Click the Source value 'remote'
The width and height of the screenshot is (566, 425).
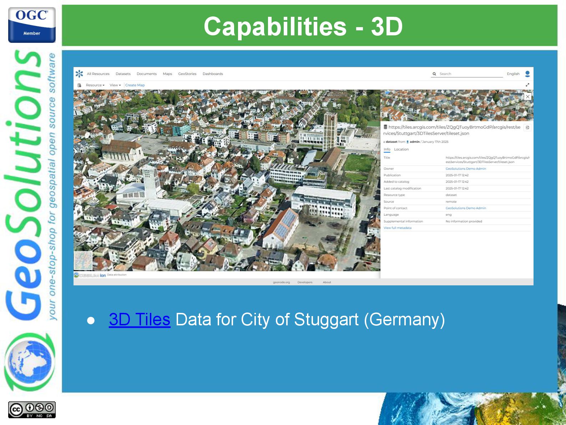pos(451,201)
